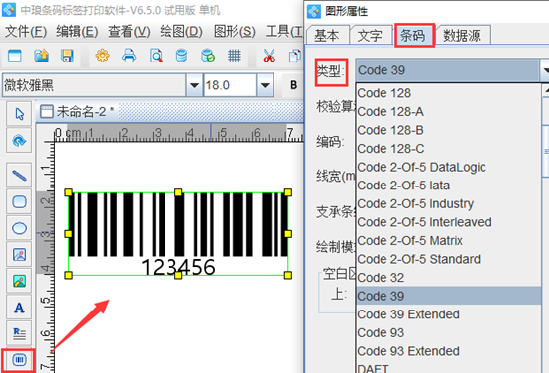The height and width of the screenshot is (373, 549).
Task: Choose Code 2-Of-5 Standard option
Action: point(448,260)
